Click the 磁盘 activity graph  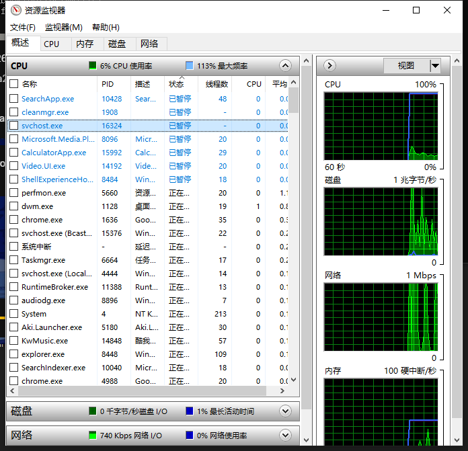(381, 222)
